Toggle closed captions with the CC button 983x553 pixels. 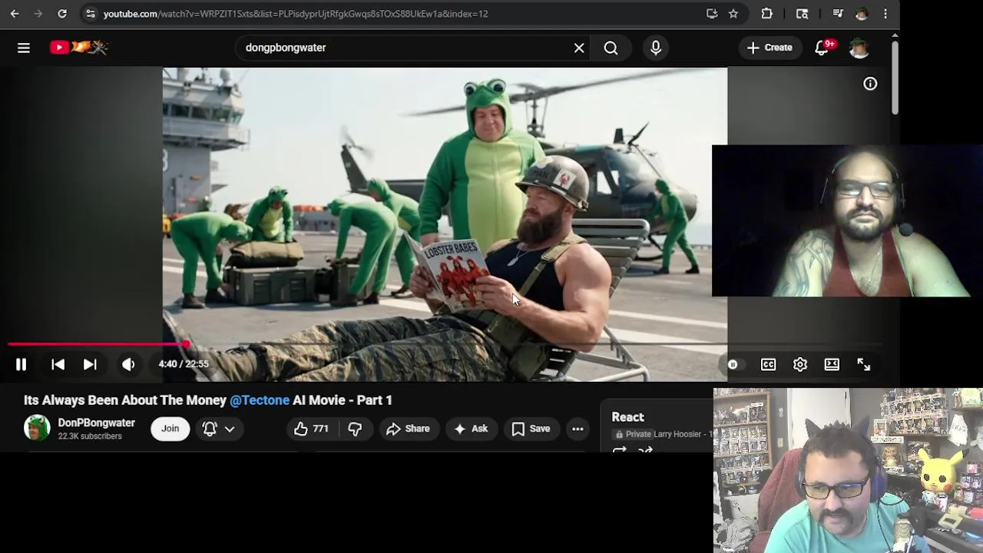coord(768,365)
